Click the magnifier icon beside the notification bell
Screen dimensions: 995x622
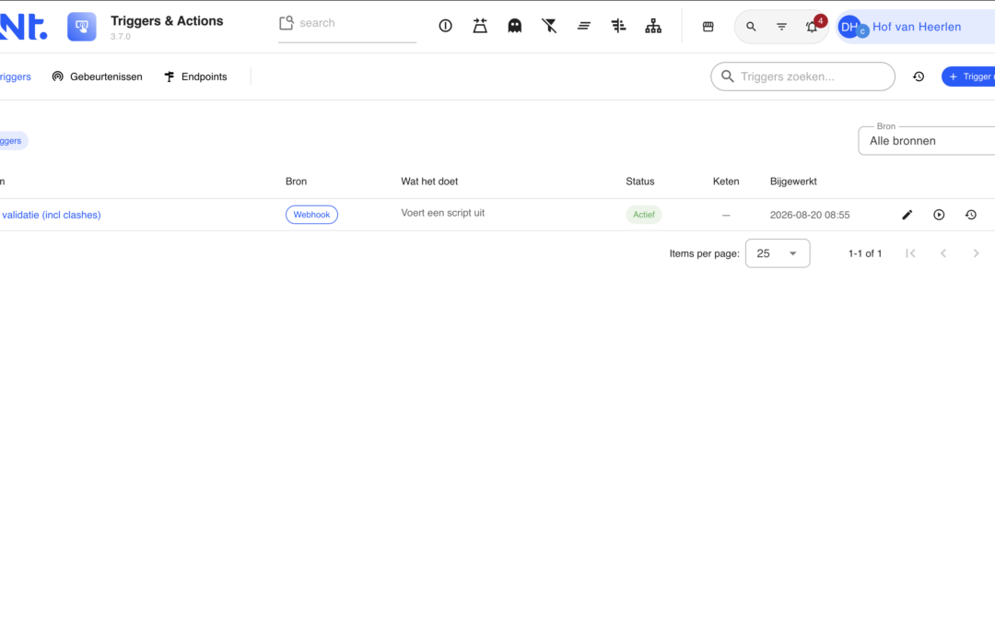pyautogui.click(x=751, y=27)
